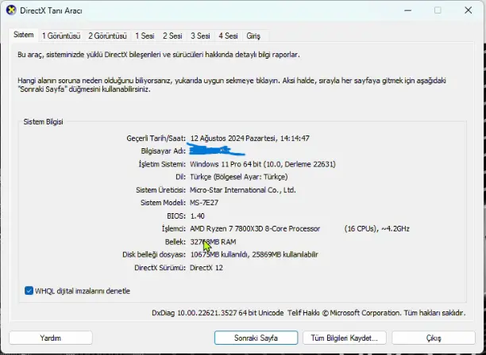Click the İşletim Sistemi label

pos(162,164)
